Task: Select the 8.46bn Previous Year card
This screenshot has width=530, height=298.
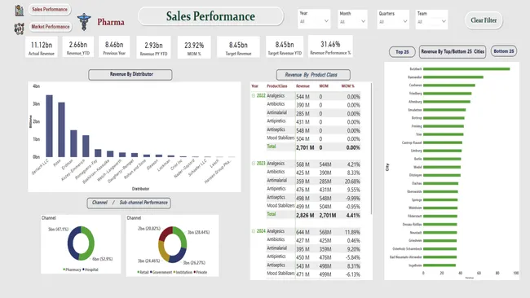Action: [x=114, y=46]
